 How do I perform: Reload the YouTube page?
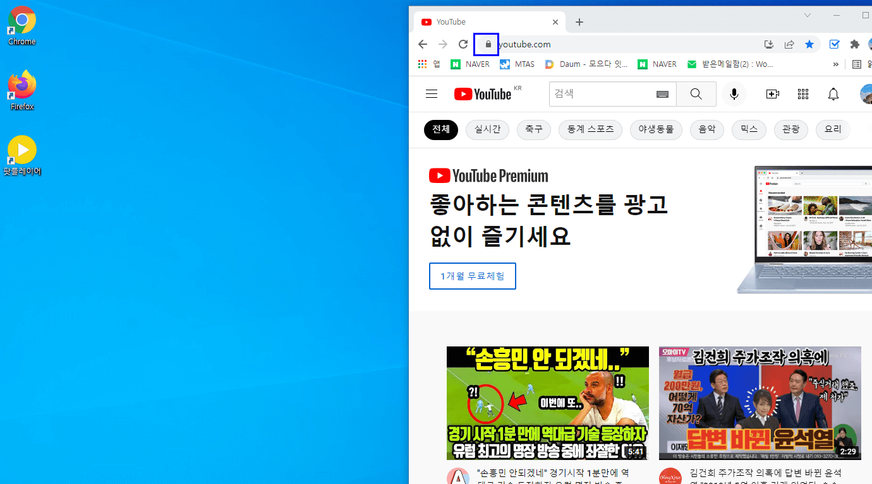coord(463,44)
